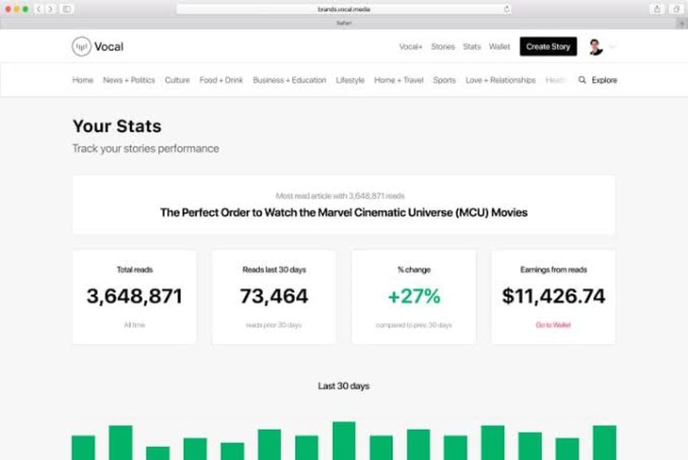Image resolution: width=688 pixels, height=460 pixels.
Task: Click the +27% change value
Action: [414, 296]
